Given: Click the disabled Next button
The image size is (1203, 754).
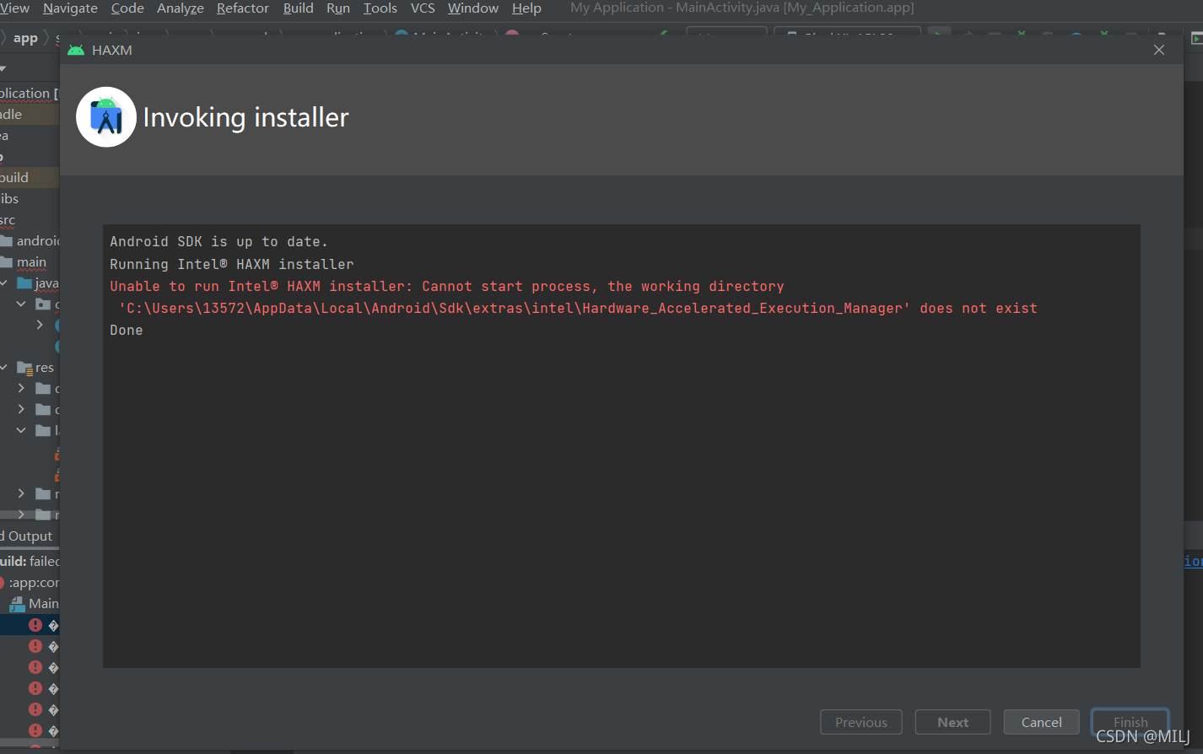Looking at the screenshot, I should (x=952, y=722).
